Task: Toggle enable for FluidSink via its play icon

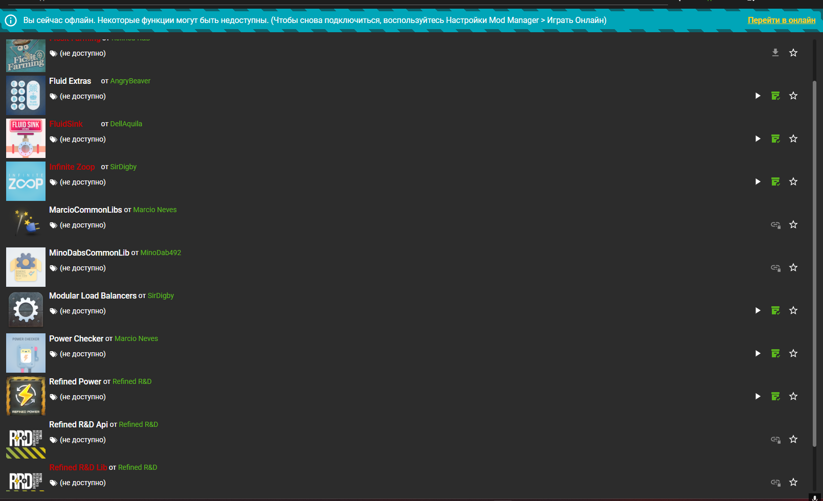Action: 758,139
